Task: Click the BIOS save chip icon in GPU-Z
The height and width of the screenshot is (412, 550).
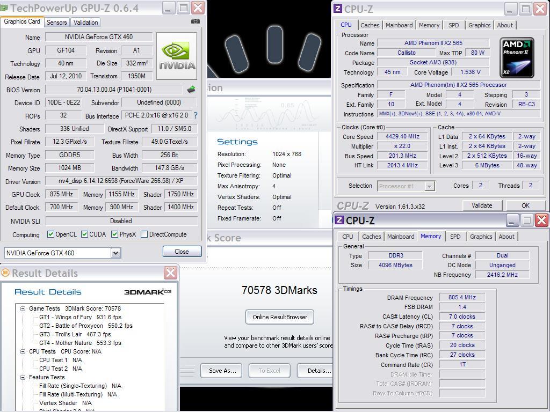Action: (191, 90)
